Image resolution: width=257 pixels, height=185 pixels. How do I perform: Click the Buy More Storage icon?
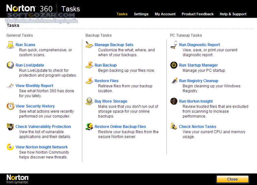[x=89, y=101]
